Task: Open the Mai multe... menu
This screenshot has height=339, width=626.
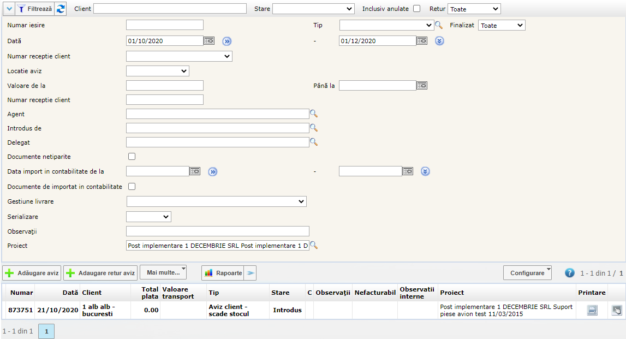Action: click(x=164, y=272)
